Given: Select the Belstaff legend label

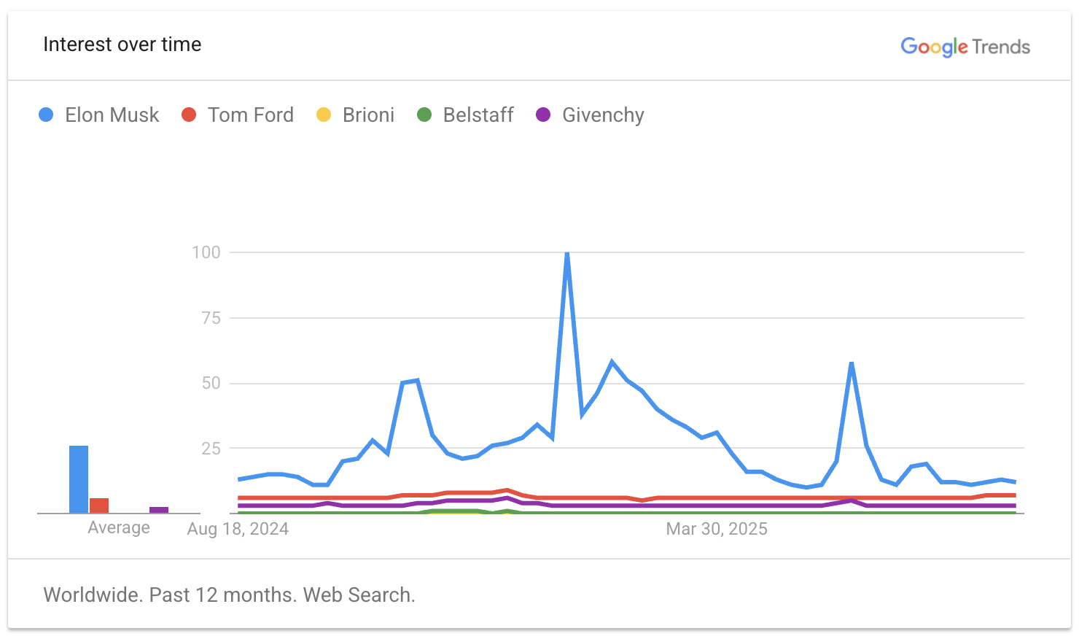Looking at the screenshot, I should [478, 115].
